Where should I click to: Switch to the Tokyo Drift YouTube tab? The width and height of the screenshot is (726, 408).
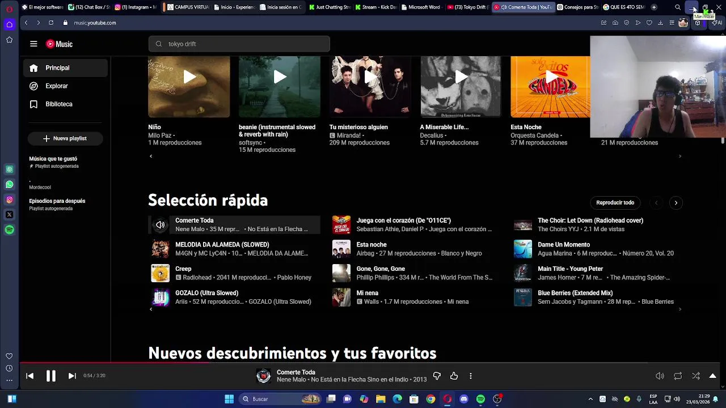click(468, 7)
